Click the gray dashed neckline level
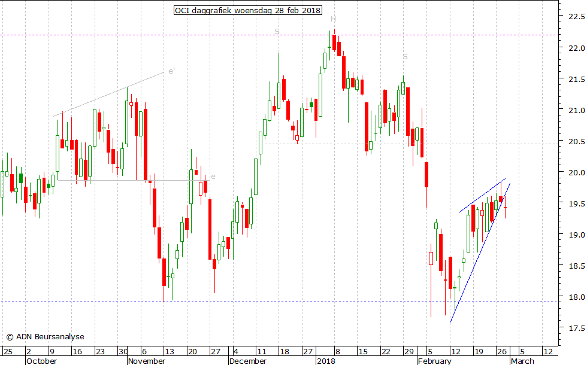 pyautogui.click(x=412, y=144)
